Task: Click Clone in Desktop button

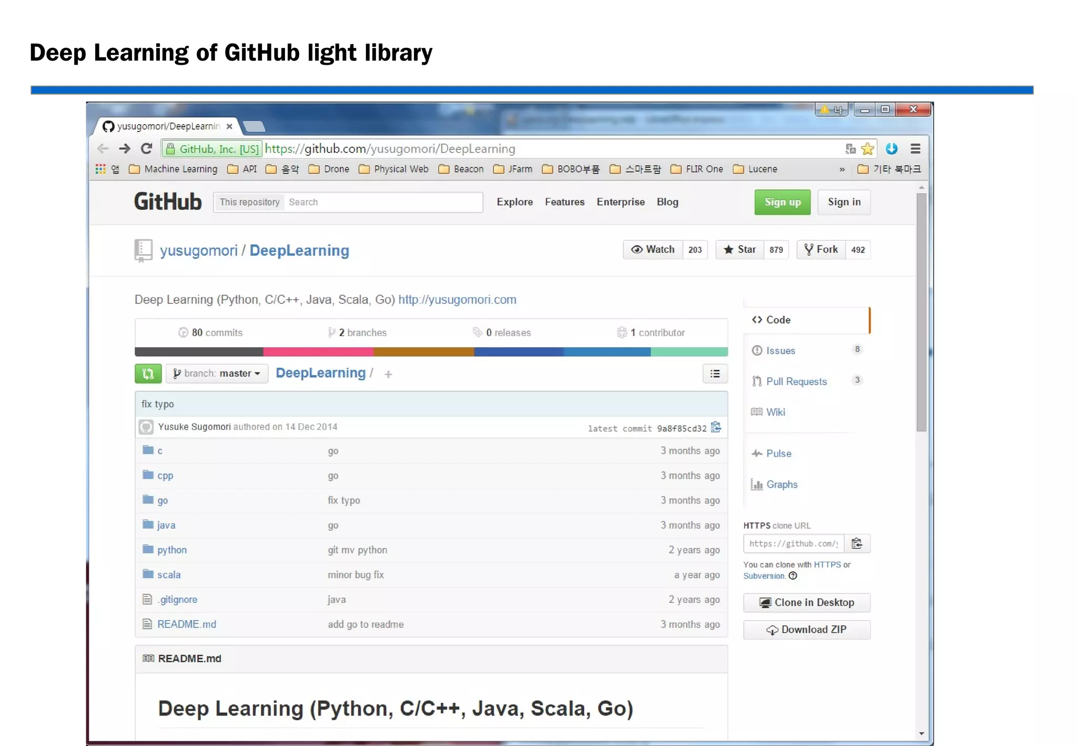Action: 807,603
